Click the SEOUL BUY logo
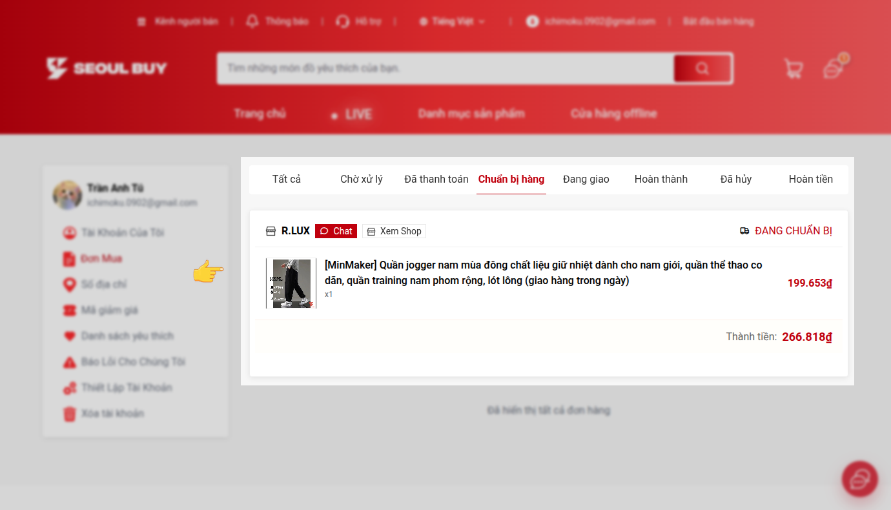This screenshot has height=510, width=891. [x=107, y=68]
